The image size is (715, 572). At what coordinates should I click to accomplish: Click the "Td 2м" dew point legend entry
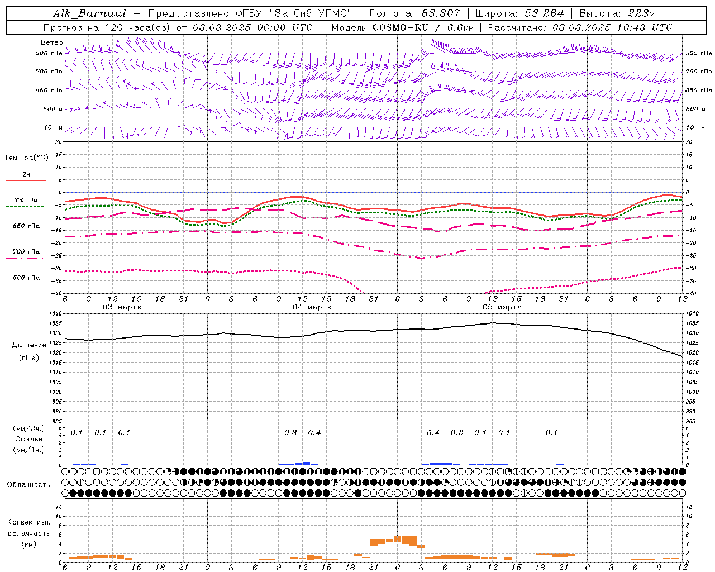26,200
